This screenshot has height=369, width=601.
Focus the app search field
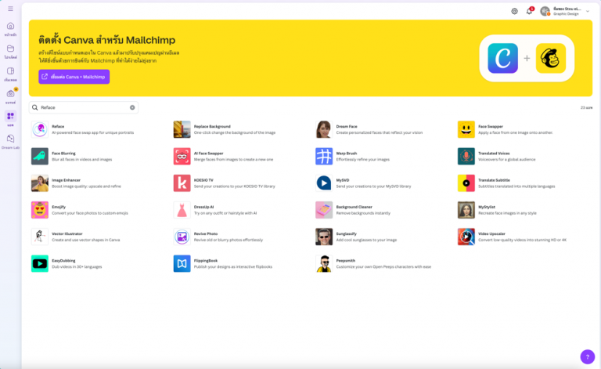[x=84, y=108]
